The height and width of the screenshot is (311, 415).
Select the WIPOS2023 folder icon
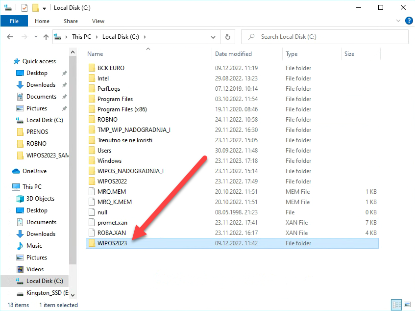(x=91, y=243)
